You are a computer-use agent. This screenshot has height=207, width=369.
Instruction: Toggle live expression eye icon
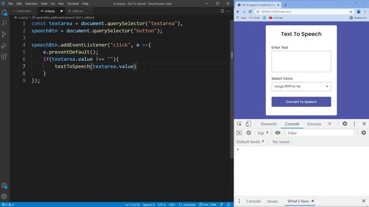click(x=278, y=133)
